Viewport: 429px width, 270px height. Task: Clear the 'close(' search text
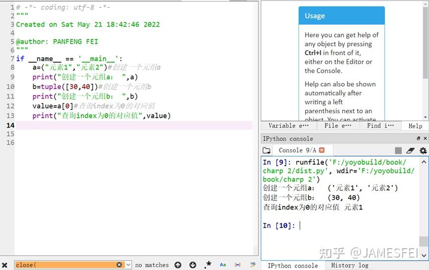[x=119, y=265]
